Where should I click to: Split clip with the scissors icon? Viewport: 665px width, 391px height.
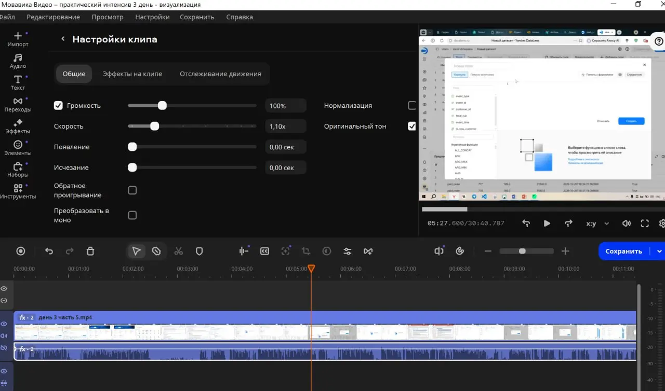pyautogui.click(x=179, y=251)
